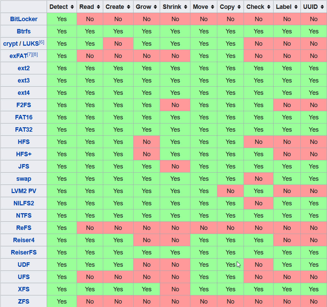Viewport: 327px width, 307px height.
Task: Select exFAT Move cell showing Yes
Action: (x=204, y=56)
